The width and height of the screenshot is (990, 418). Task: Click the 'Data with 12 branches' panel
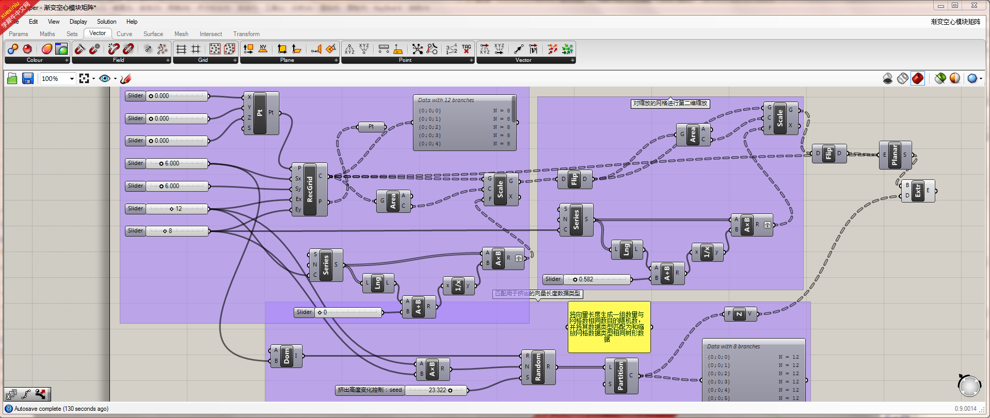[x=465, y=123]
